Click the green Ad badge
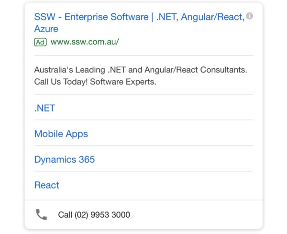The image size is (287, 234). [40, 42]
